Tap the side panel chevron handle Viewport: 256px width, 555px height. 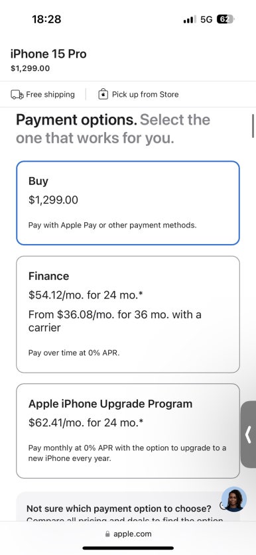[x=249, y=434]
